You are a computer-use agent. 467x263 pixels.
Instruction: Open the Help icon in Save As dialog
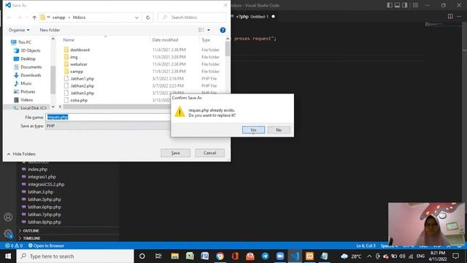(223, 30)
